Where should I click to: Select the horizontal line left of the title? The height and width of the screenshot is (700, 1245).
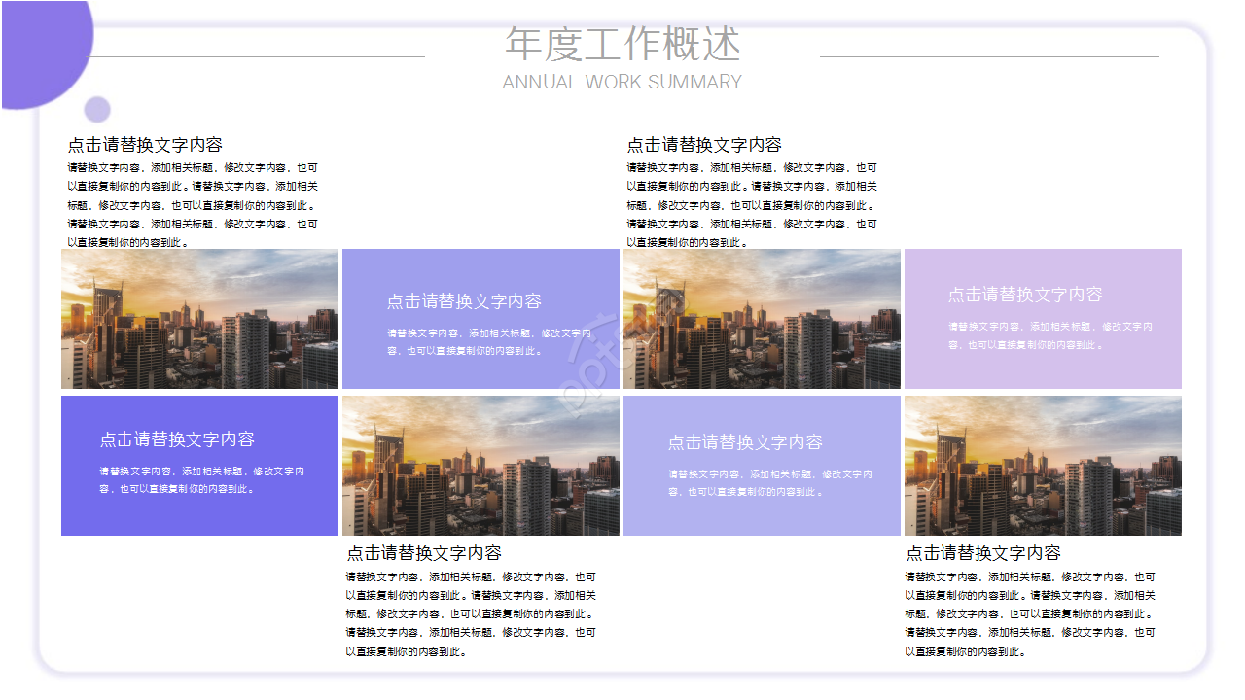258,56
